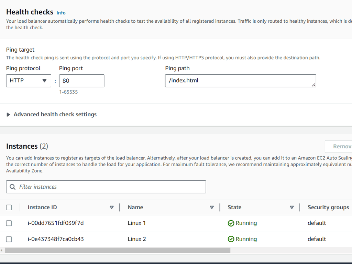Open the Health checks Info link
Viewport: 352px width, 264px height.
pos(61,13)
